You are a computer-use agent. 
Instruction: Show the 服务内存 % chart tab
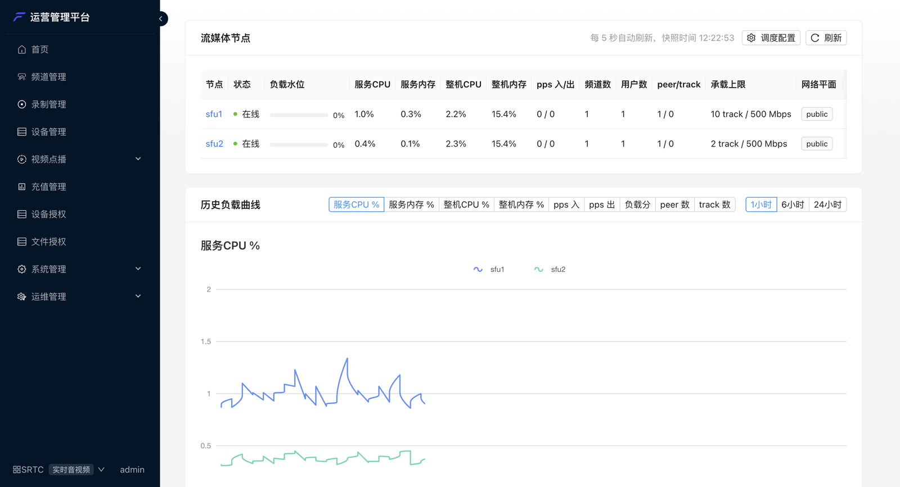click(411, 204)
